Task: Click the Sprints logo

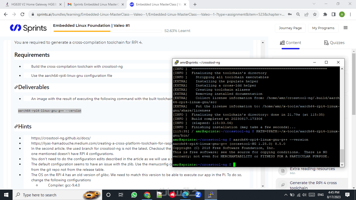Action: click(x=28, y=28)
